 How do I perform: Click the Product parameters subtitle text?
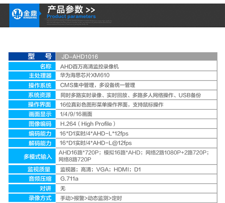tap(71, 17)
